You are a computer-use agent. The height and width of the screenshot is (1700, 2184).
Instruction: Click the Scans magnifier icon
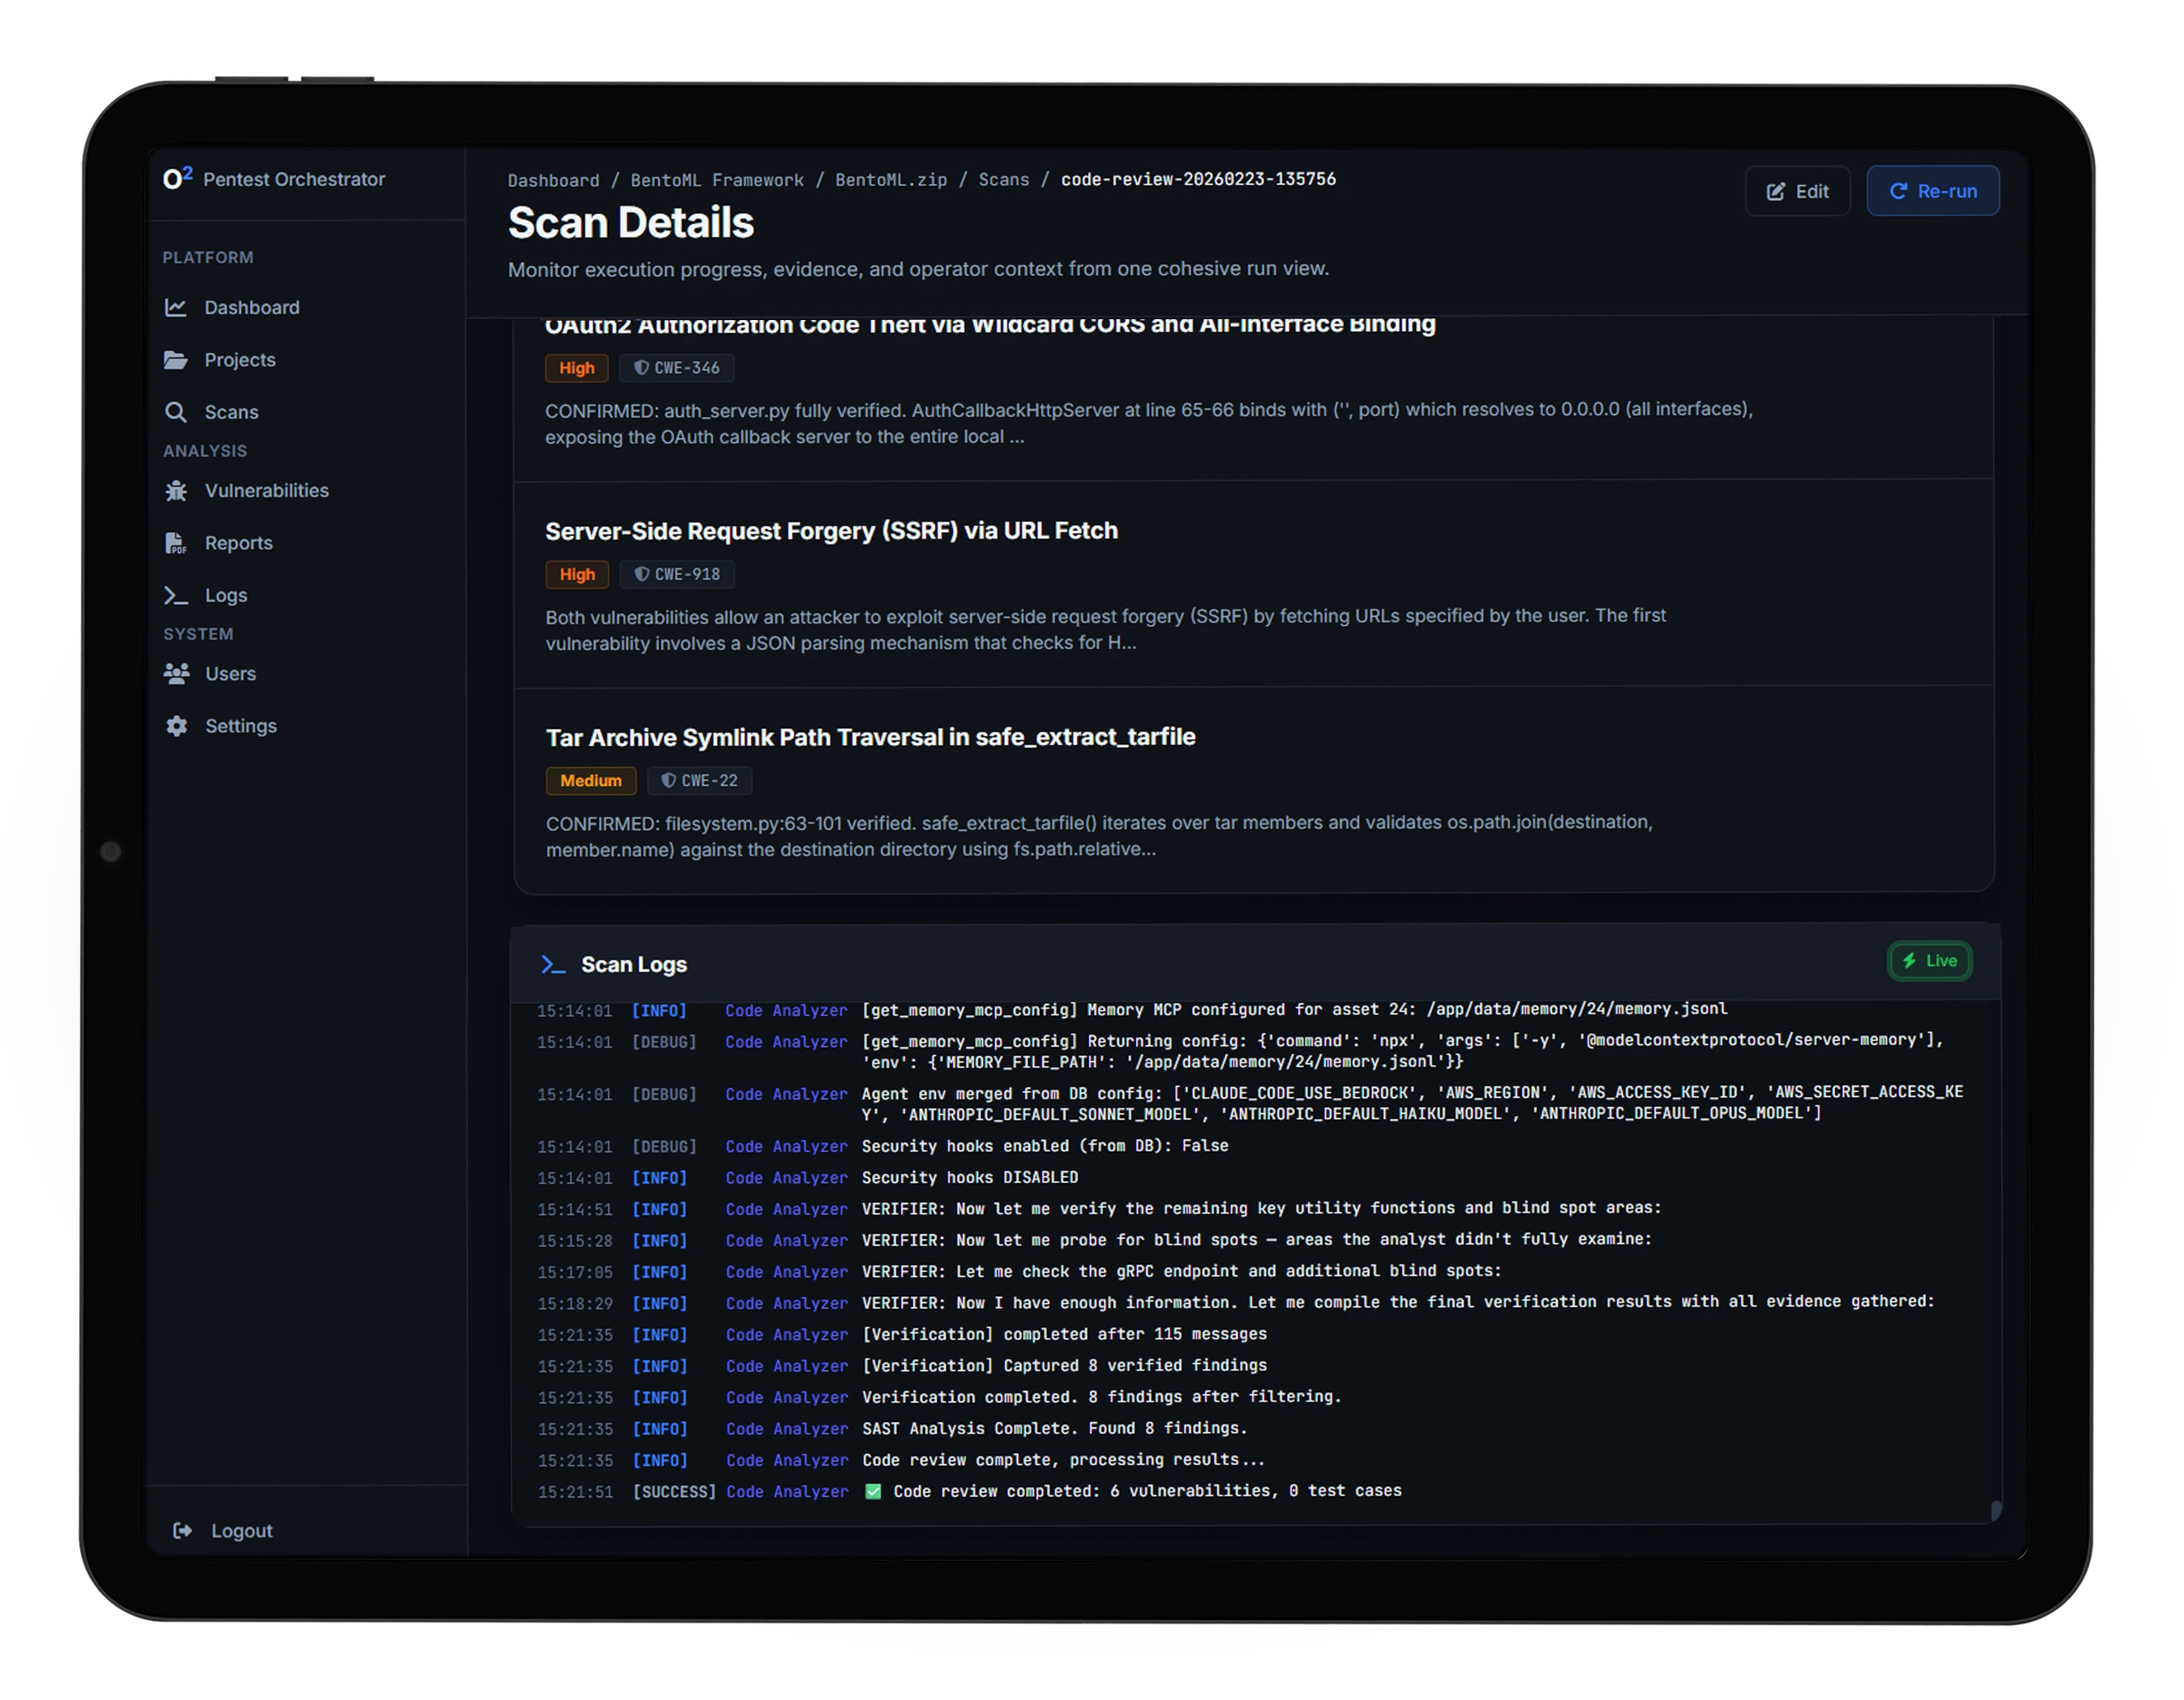[176, 412]
